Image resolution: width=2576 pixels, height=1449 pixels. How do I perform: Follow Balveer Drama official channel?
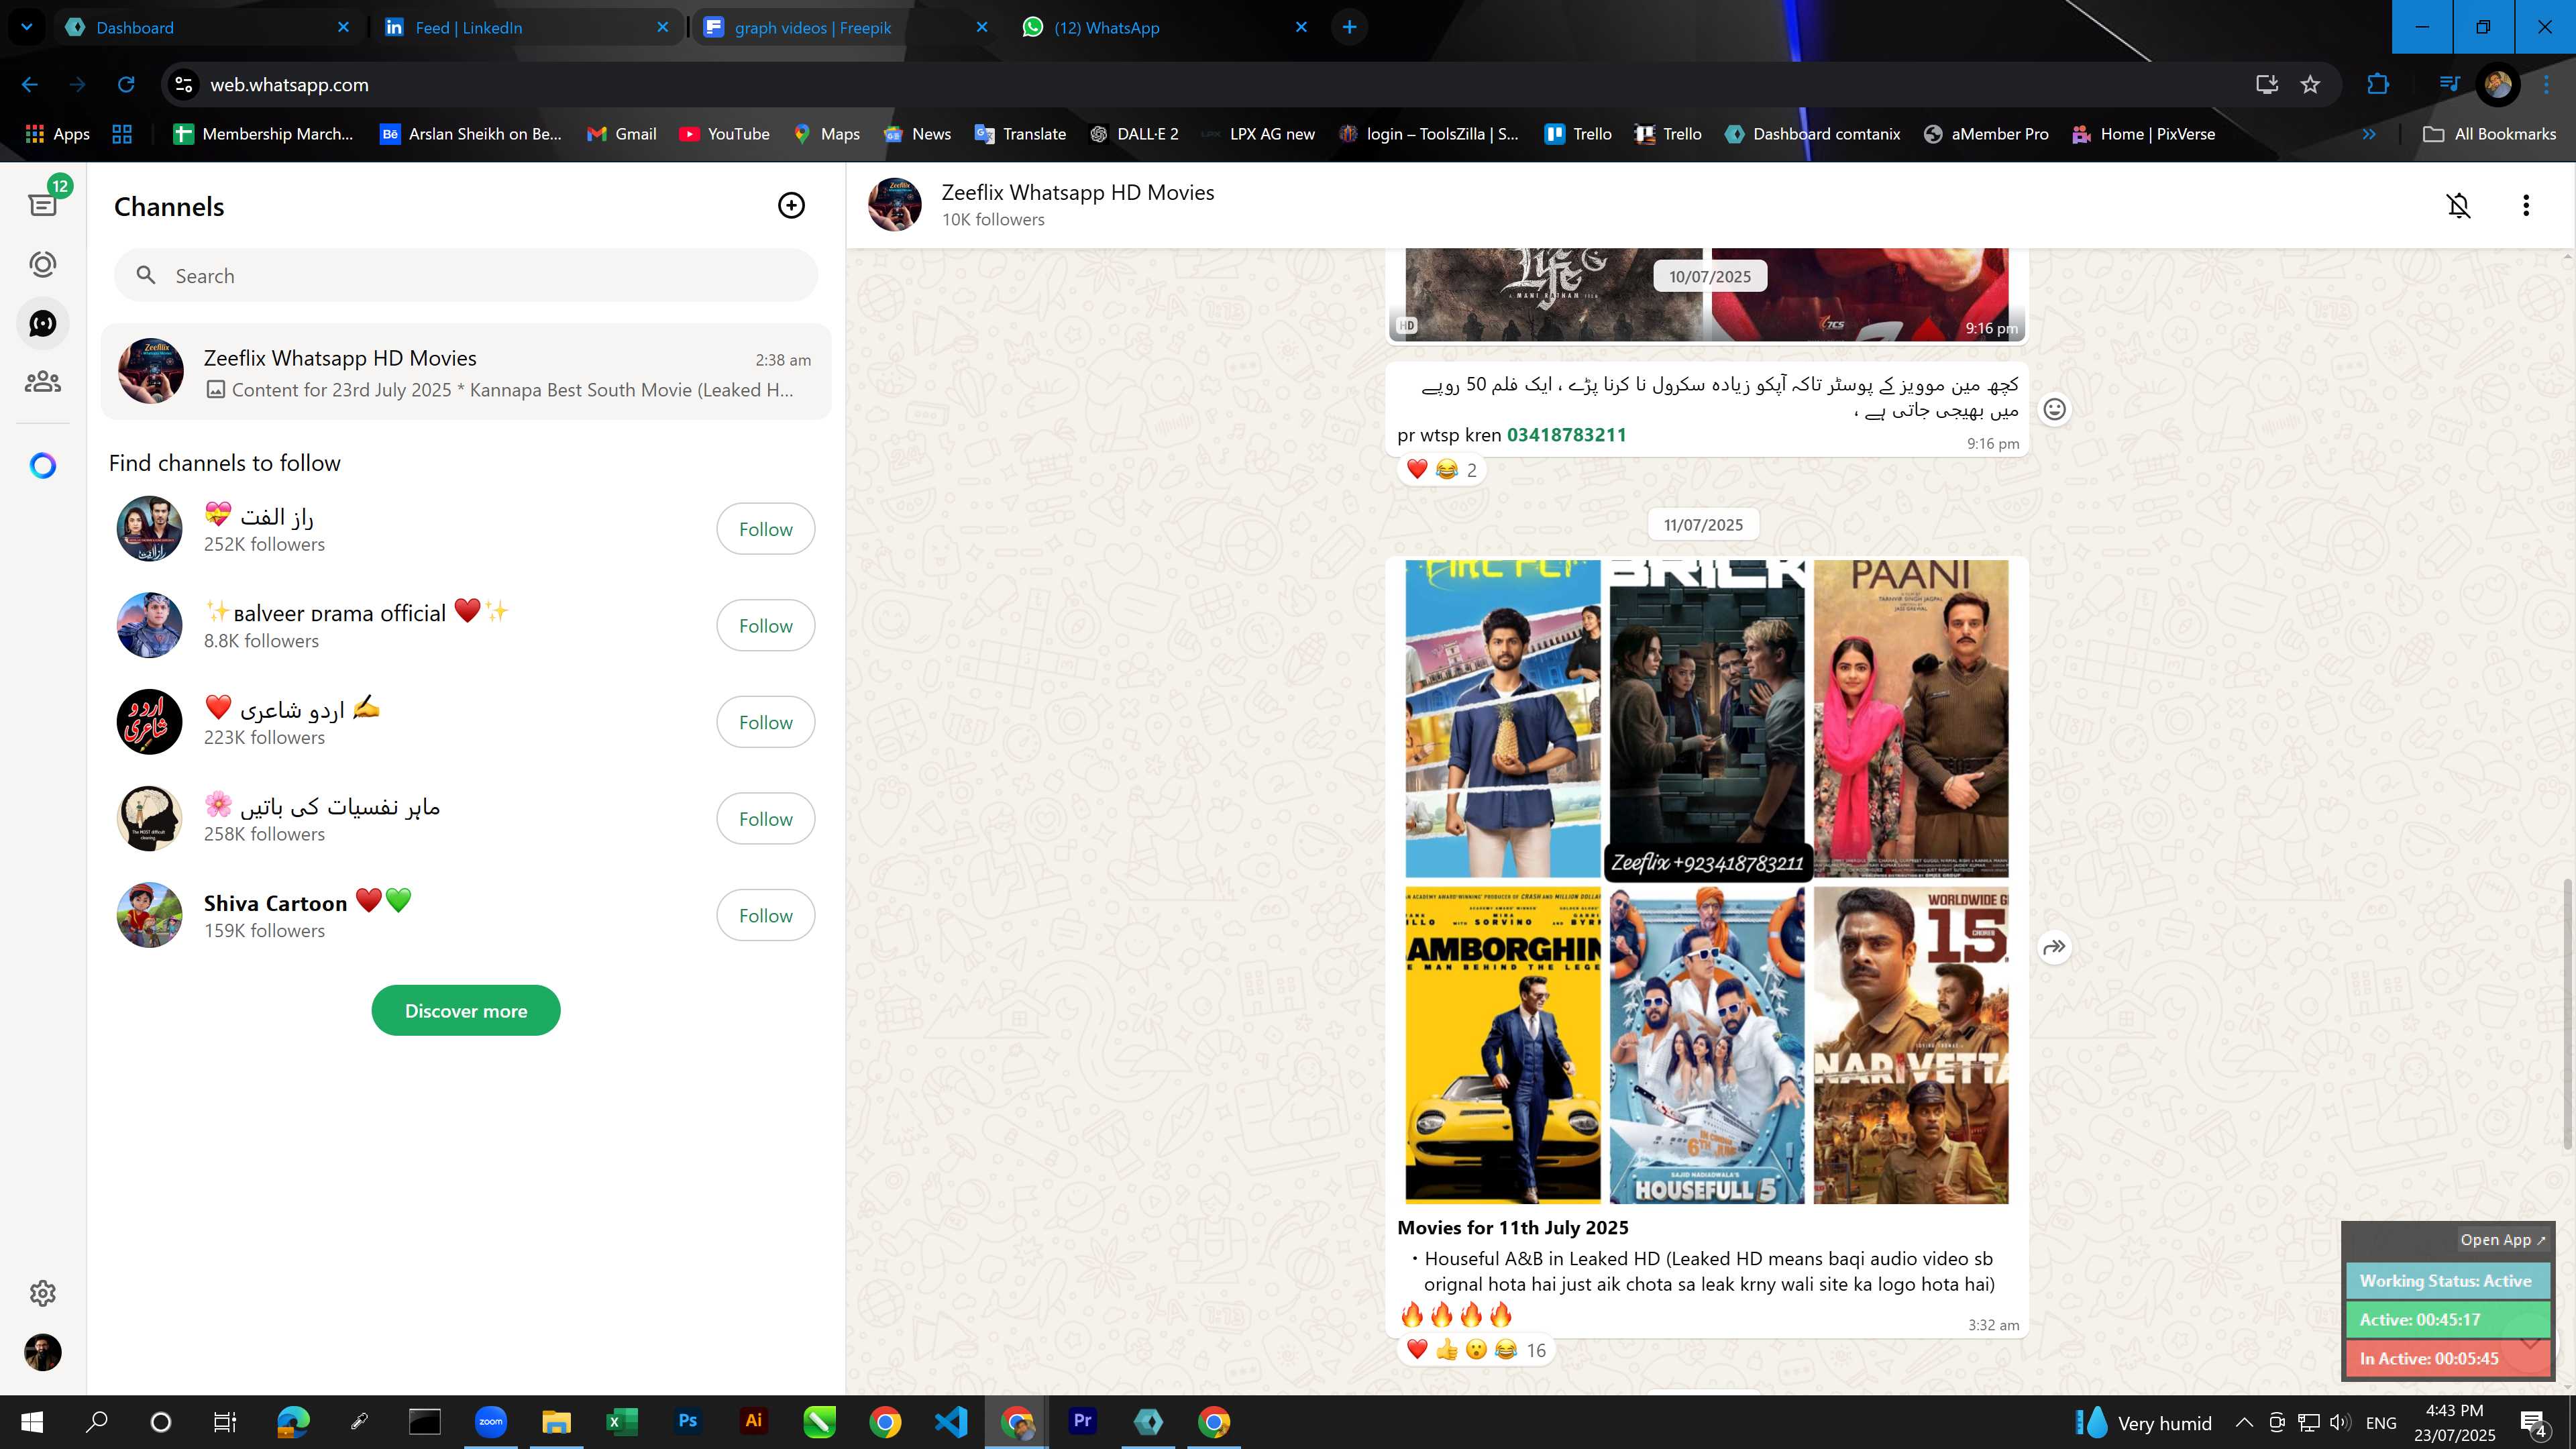pos(765,625)
